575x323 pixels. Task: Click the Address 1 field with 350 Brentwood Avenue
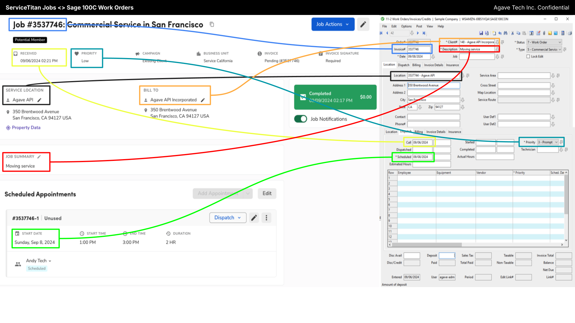433,86
